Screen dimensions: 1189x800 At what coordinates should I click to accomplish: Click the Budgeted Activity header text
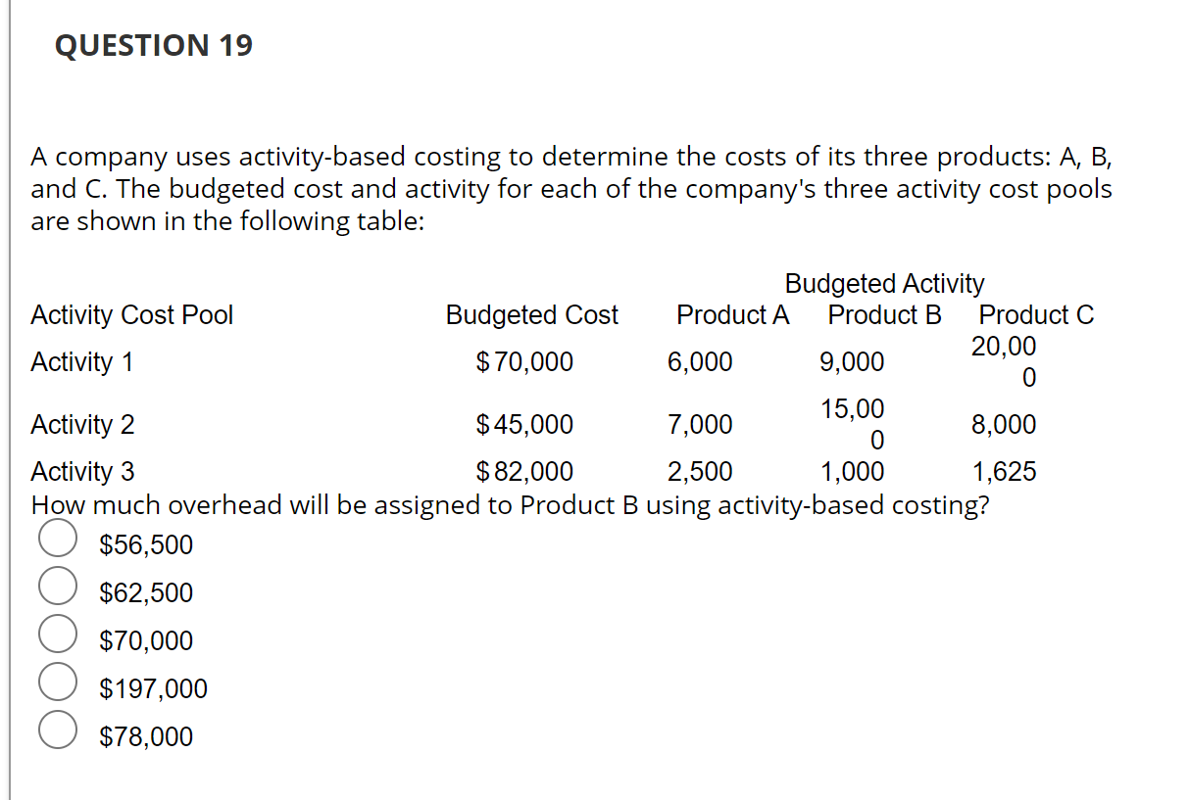[x=884, y=283]
